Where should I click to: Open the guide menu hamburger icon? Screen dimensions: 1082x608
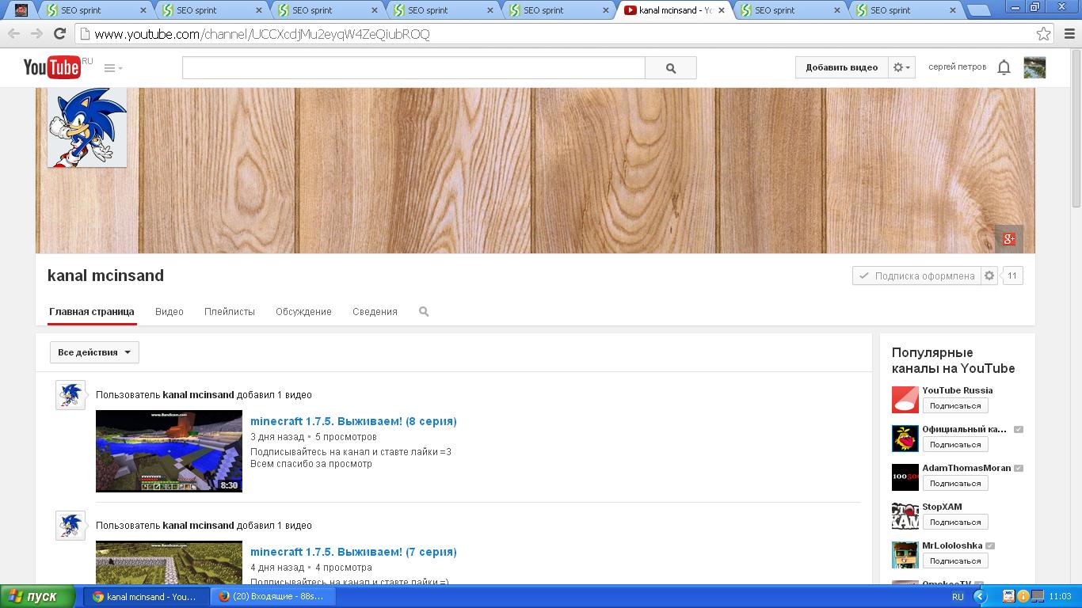[113, 68]
